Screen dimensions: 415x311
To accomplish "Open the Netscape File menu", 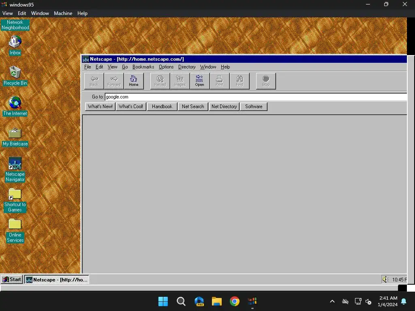I will [88, 67].
